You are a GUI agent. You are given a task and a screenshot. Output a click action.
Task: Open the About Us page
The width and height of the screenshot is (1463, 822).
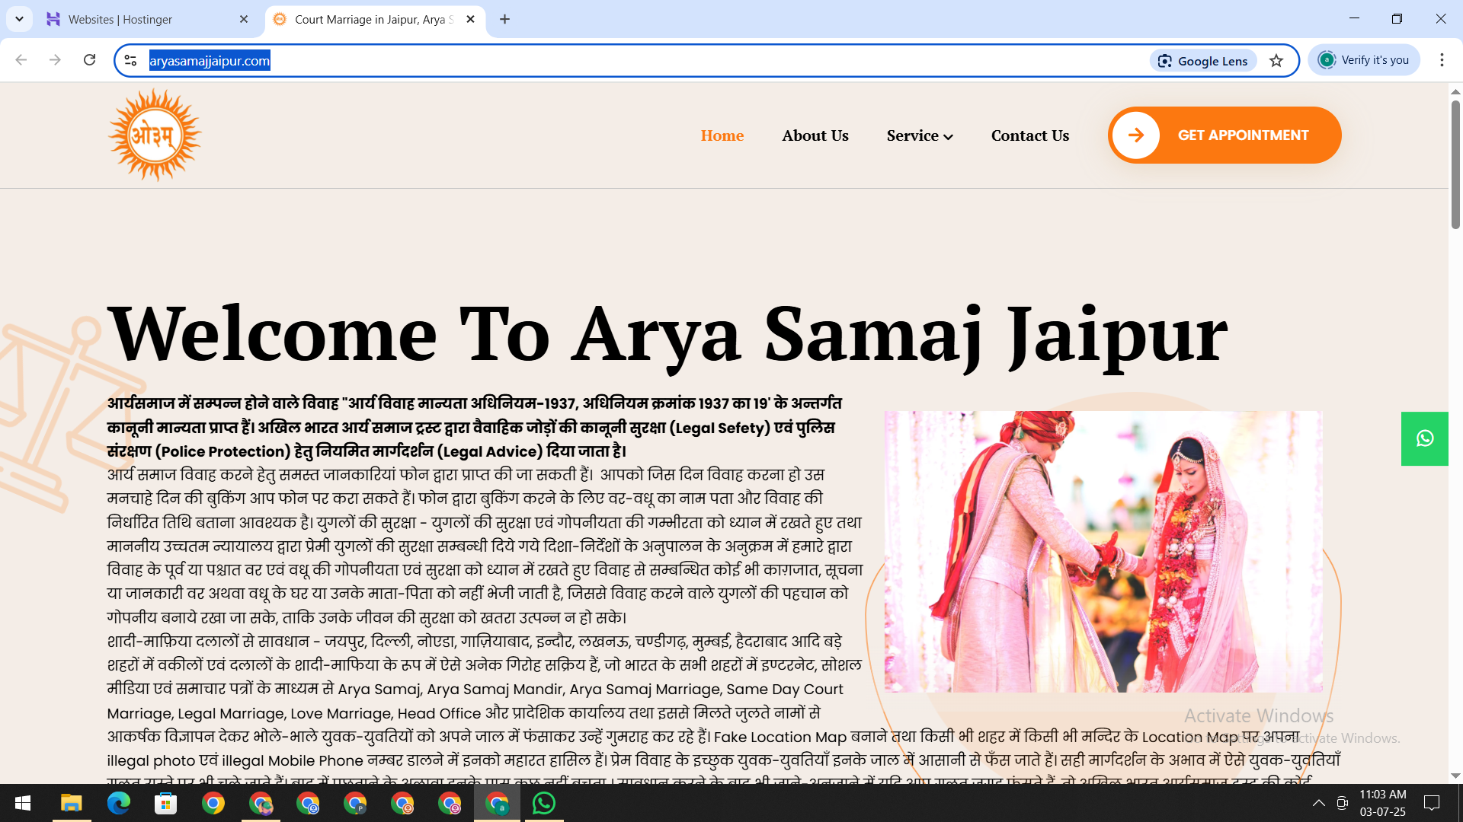coord(815,135)
